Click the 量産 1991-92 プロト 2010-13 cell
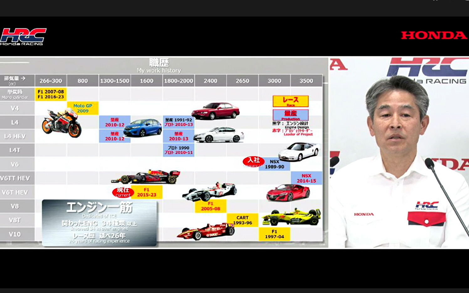 (179, 122)
